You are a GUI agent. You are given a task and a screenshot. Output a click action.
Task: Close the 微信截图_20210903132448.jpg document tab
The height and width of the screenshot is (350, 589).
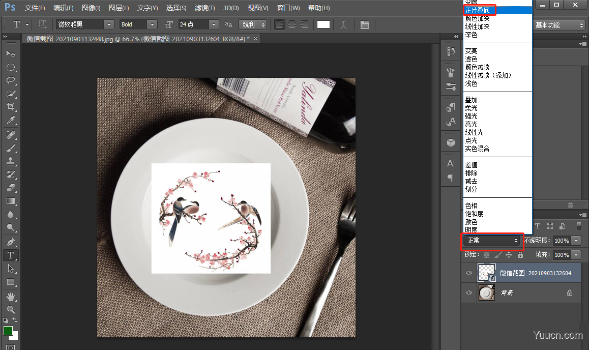click(255, 39)
